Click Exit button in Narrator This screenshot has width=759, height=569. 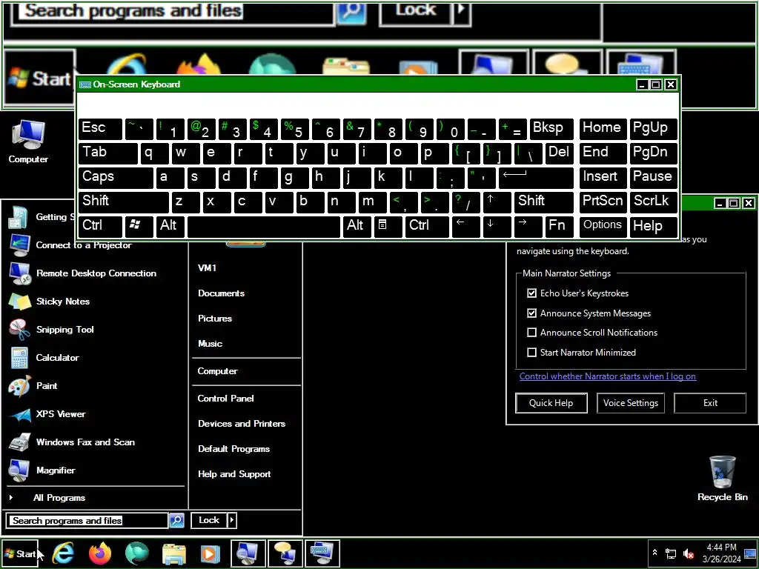tap(710, 403)
